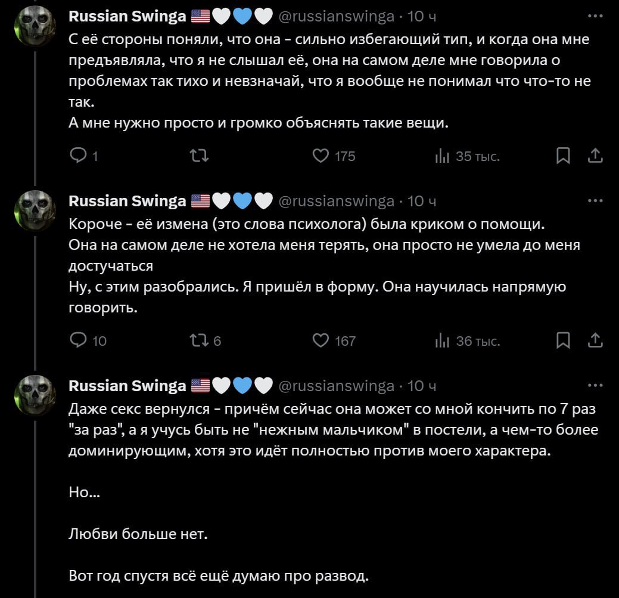619x598 pixels.
Task: Open the first tweet's 10 ч timestamp
Action: point(422,17)
